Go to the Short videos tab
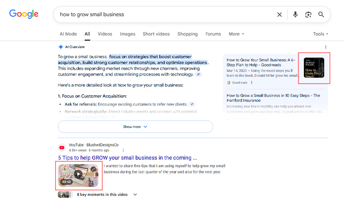347x208 pixels. 156,34
